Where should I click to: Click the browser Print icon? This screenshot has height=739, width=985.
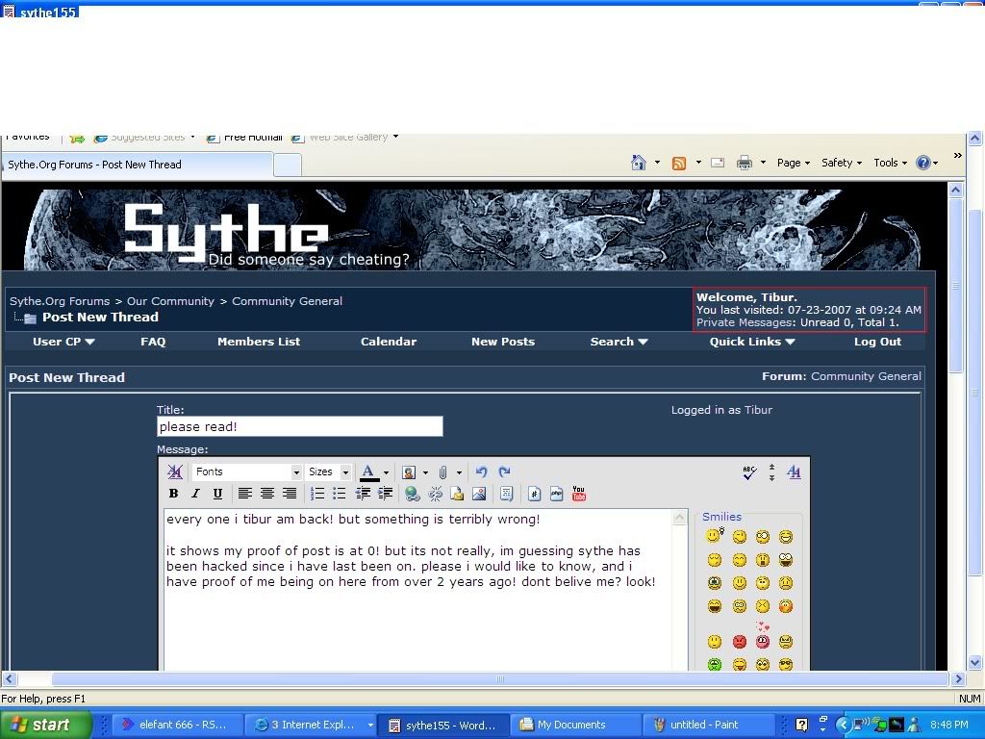tap(745, 163)
